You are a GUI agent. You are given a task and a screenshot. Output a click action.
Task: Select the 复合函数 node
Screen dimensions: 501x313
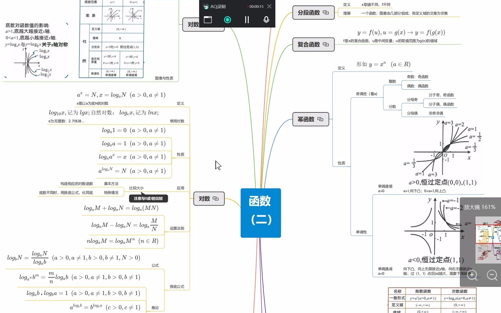[313, 45]
